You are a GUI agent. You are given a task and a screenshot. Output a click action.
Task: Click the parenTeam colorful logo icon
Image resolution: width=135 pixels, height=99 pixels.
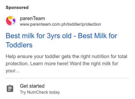(x=11, y=21)
